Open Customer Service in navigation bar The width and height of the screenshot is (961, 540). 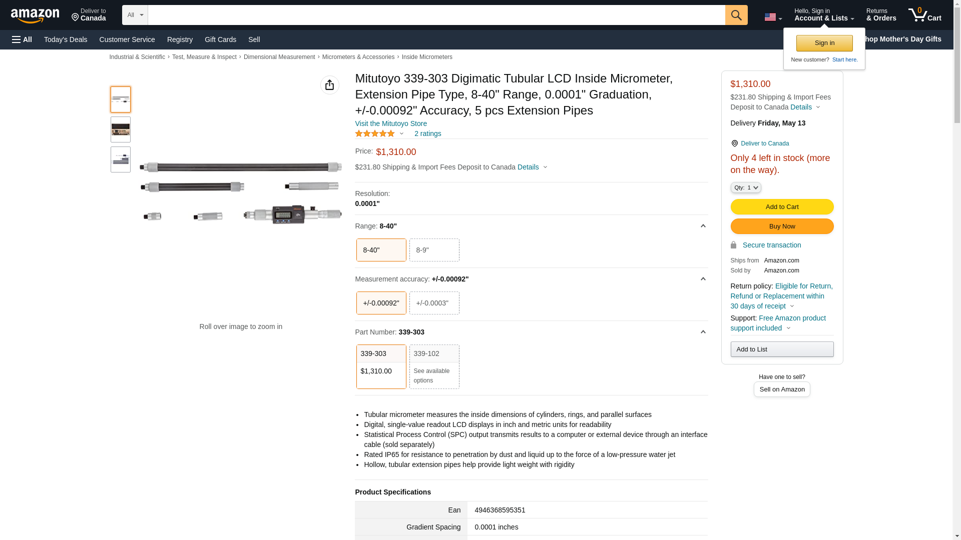[x=127, y=39]
